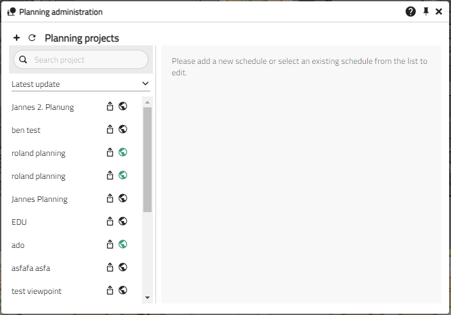Viewport: 451px width, 315px height.
Task: Open the help icon in title bar
Action: [411, 12]
